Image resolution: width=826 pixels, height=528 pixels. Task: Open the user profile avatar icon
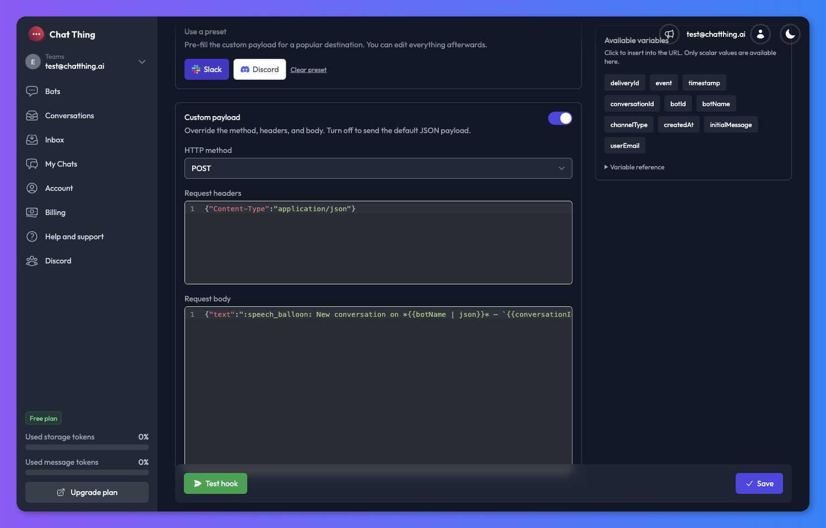760,34
